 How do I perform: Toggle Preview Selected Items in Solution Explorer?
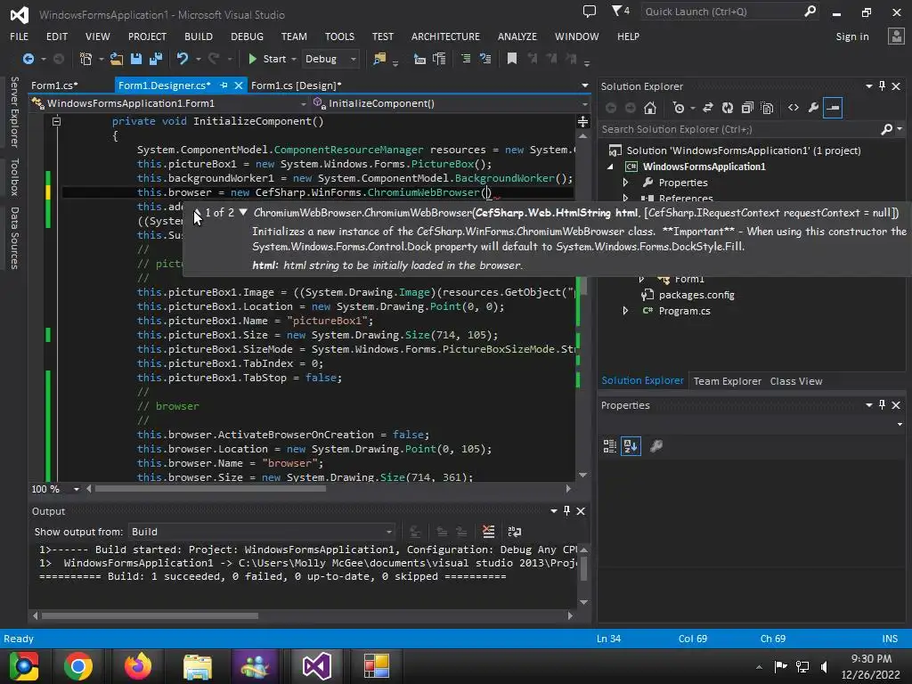click(833, 108)
